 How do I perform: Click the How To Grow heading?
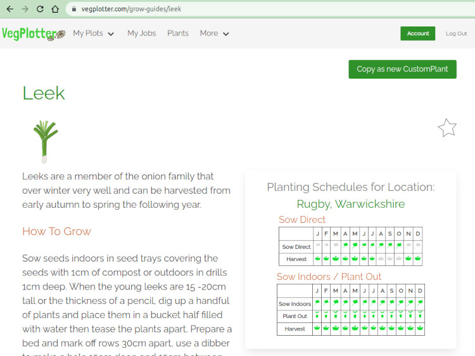tap(56, 231)
